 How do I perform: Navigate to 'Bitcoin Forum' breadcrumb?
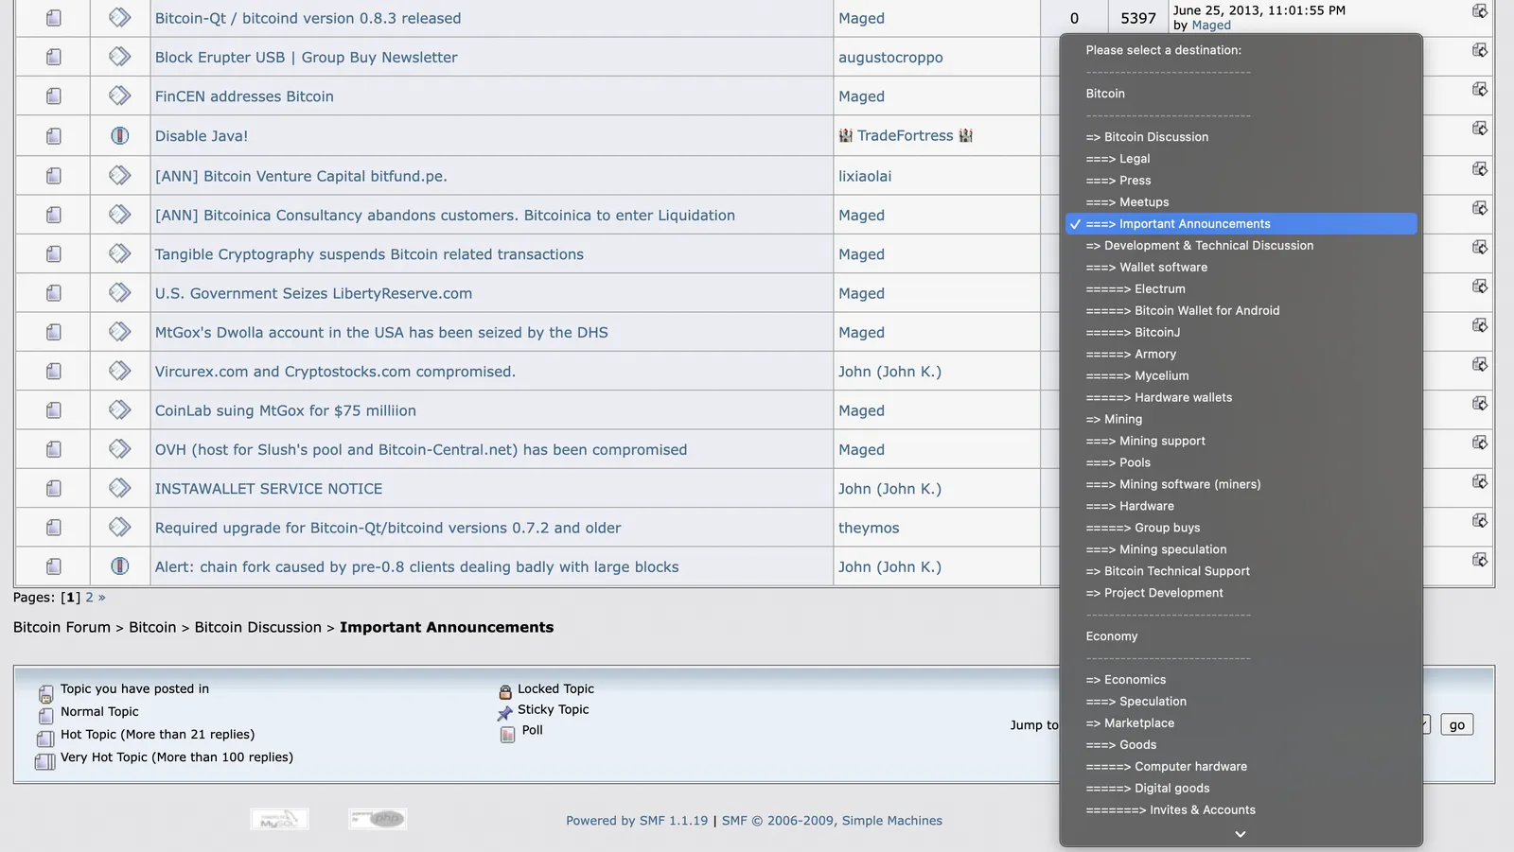[x=62, y=628]
